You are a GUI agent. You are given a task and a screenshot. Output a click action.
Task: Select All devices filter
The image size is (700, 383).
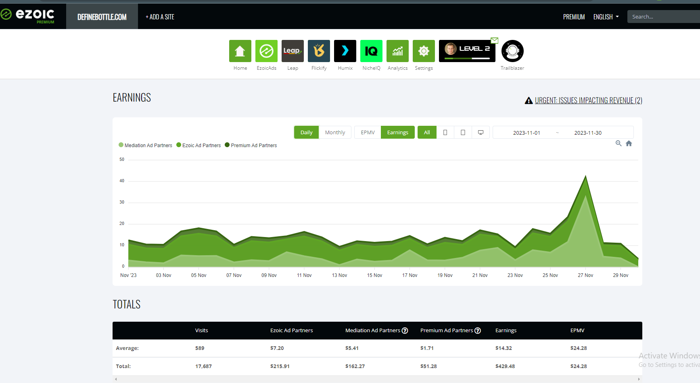pos(427,132)
